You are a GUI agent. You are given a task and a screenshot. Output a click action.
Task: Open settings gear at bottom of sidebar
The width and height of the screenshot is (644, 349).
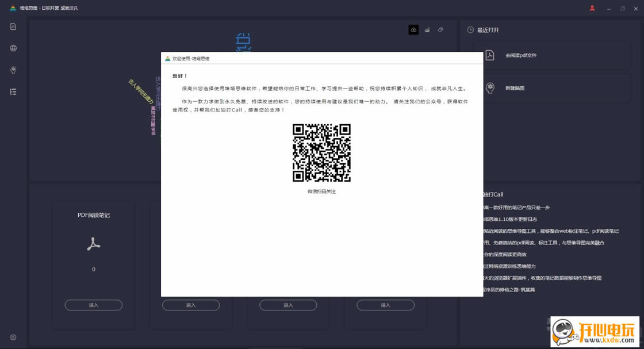point(13,337)
